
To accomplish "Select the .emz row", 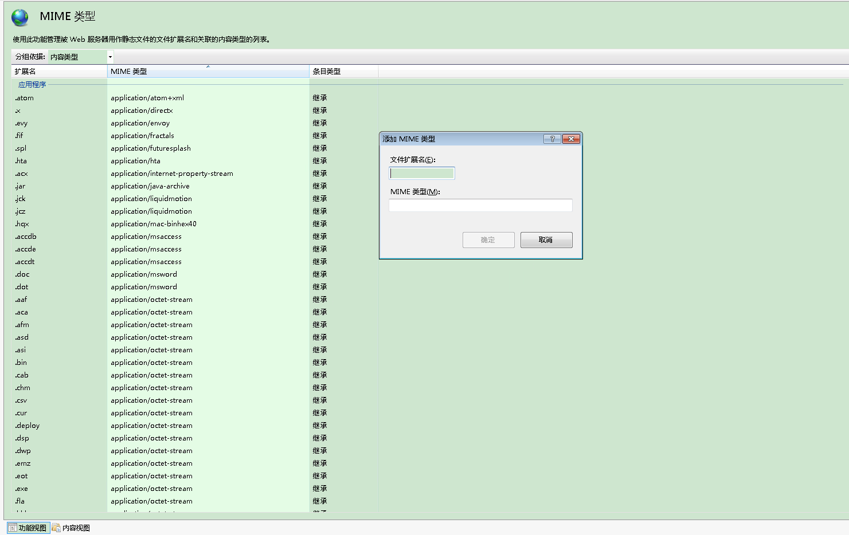I will tap(195, 463).
